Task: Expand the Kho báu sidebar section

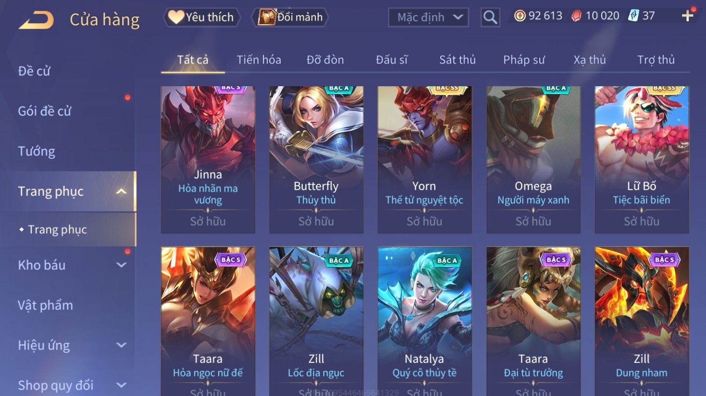Action: point(121,265)
